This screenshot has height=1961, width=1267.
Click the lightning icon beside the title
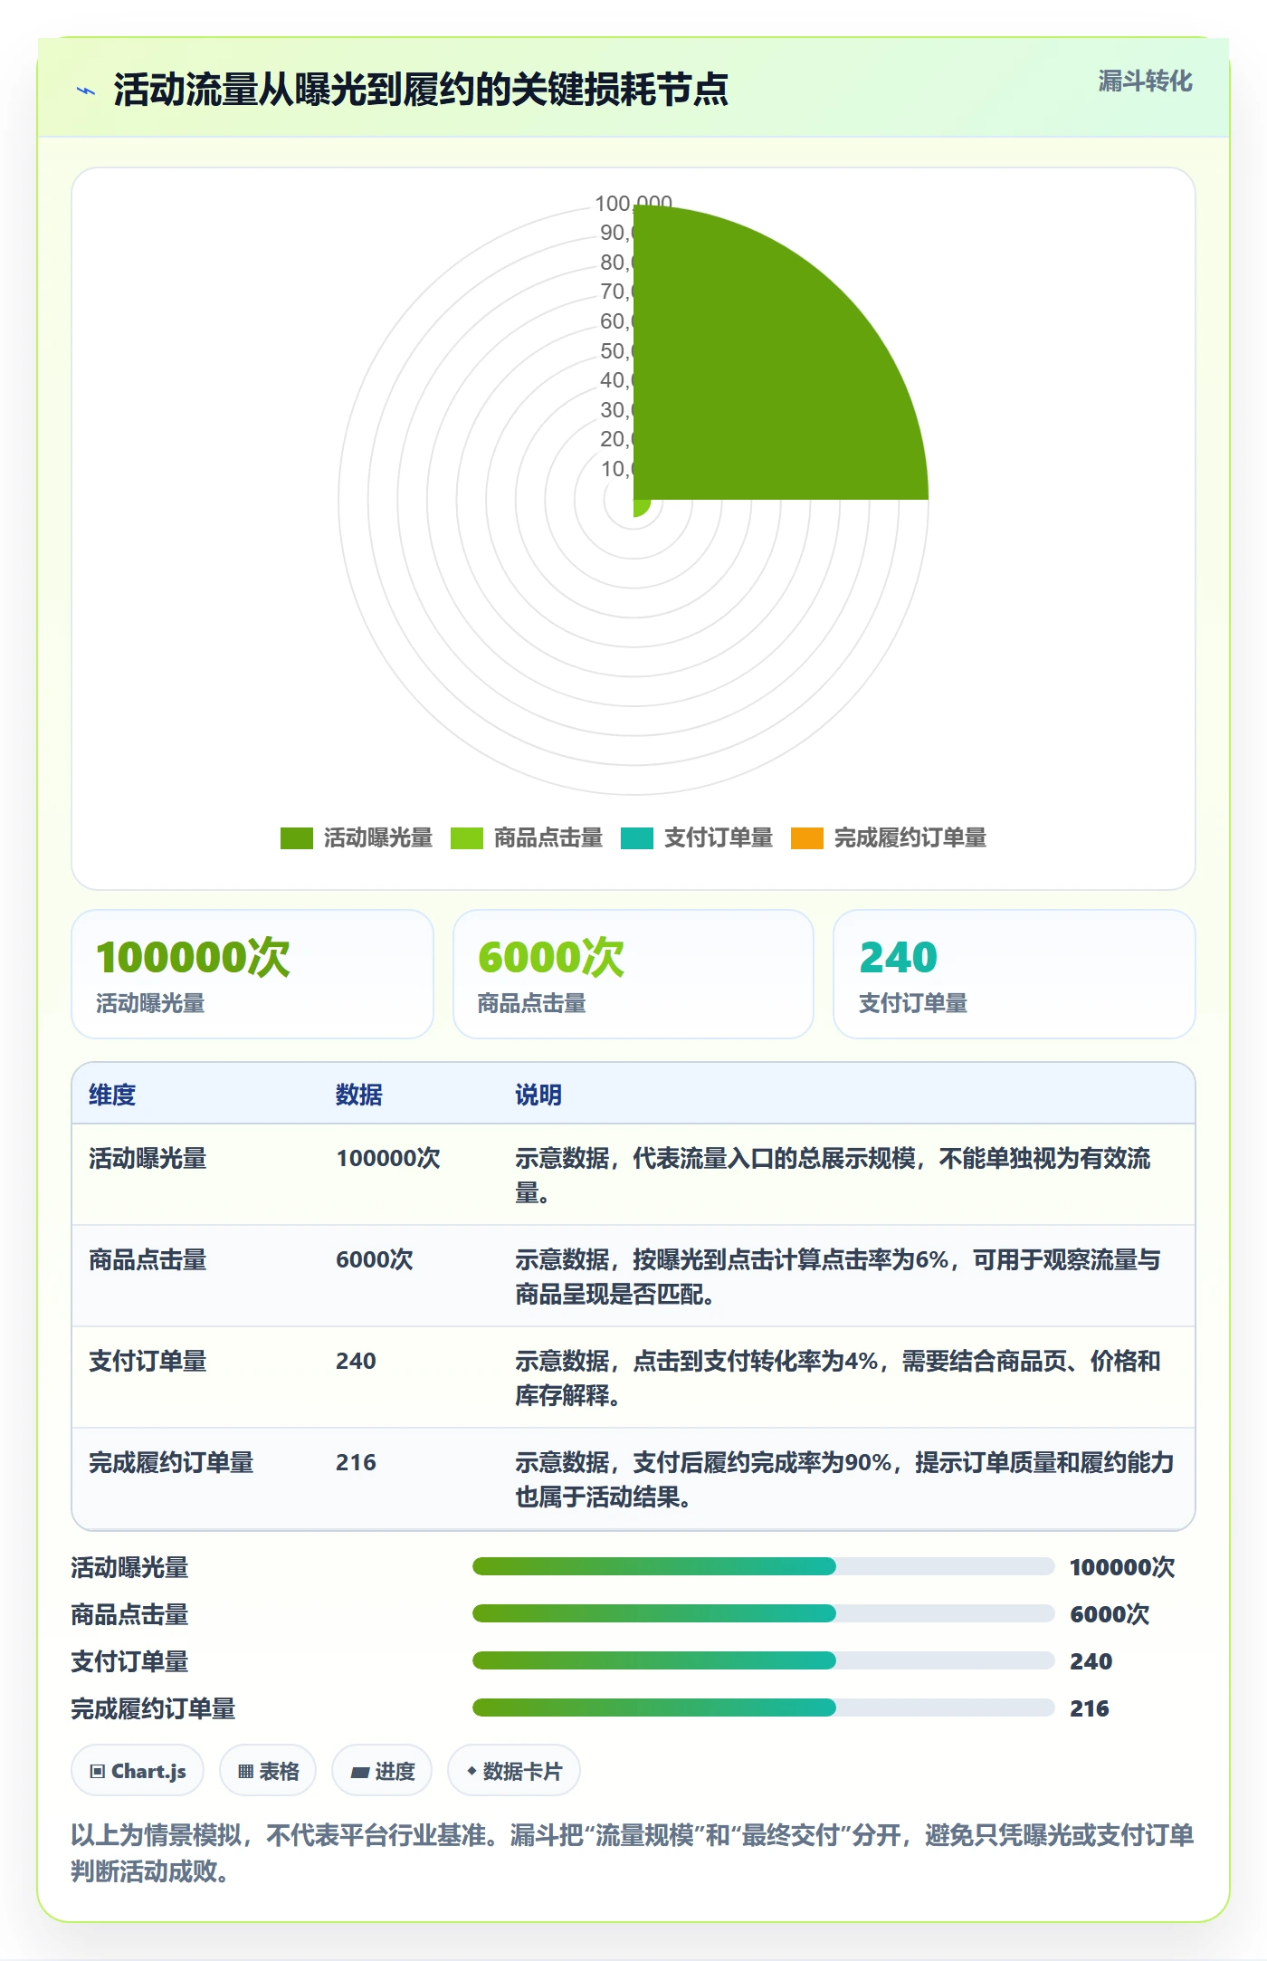point(86,91)
